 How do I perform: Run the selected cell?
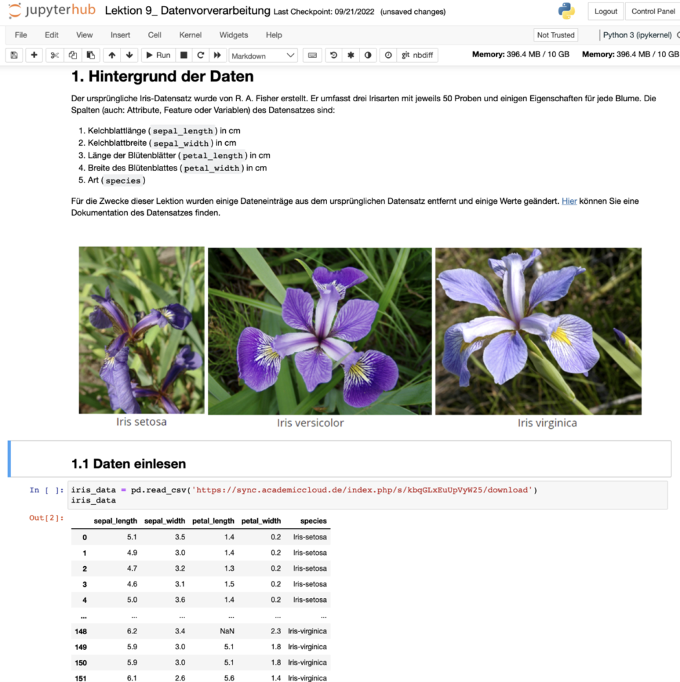pyautogui.click(x=159, y=55)
